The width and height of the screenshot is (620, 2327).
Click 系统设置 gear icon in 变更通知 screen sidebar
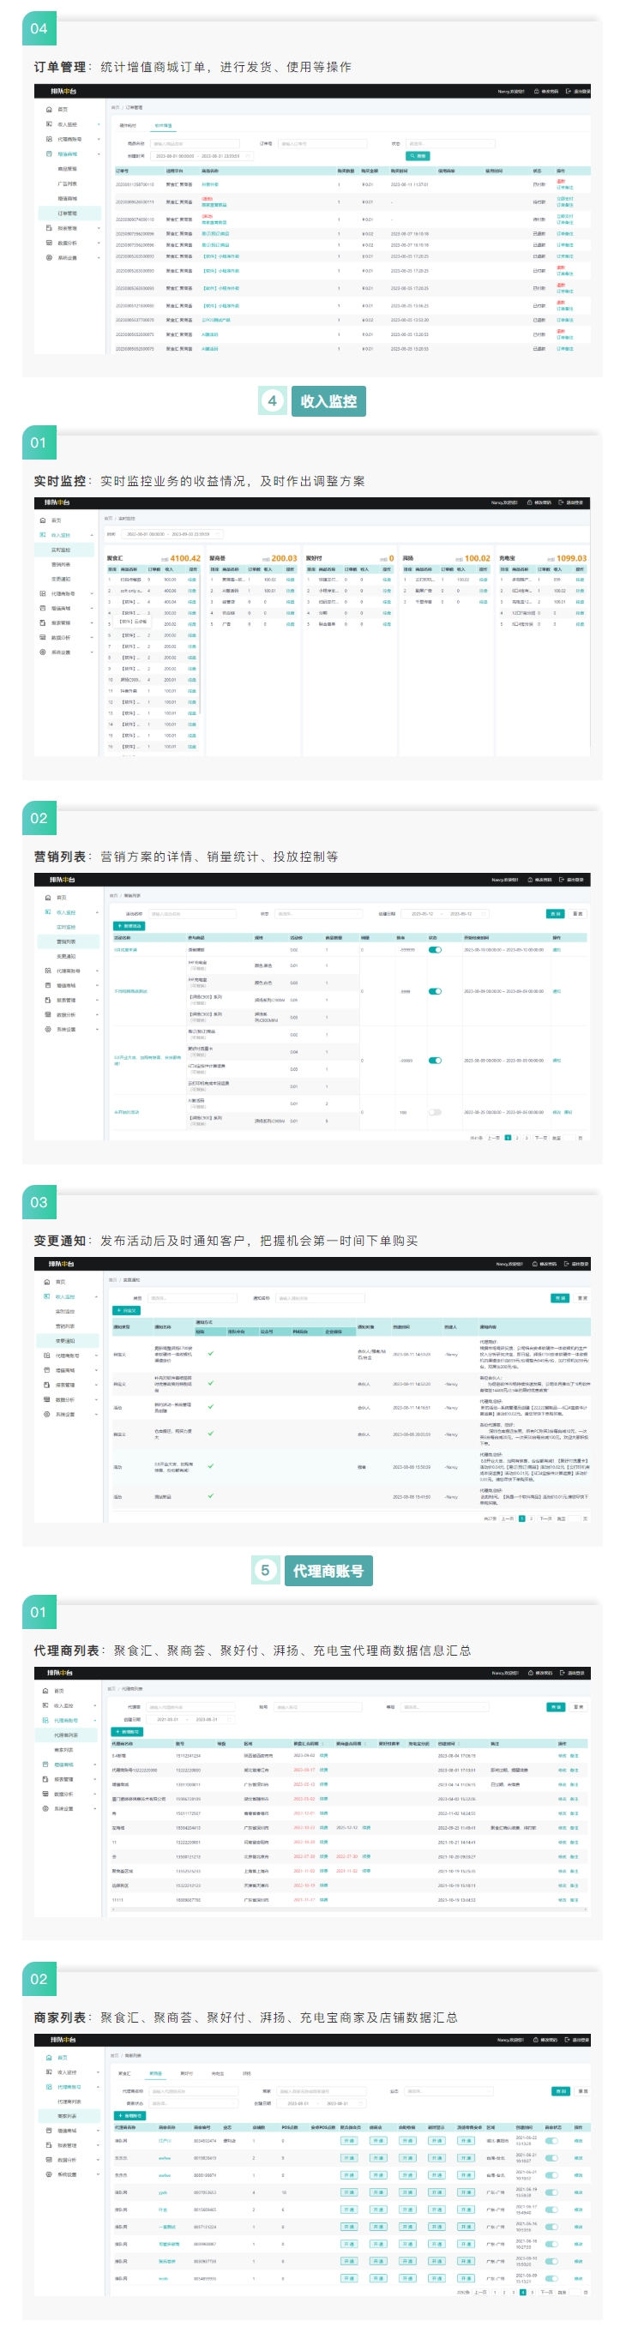click(x=47, y=1415)
